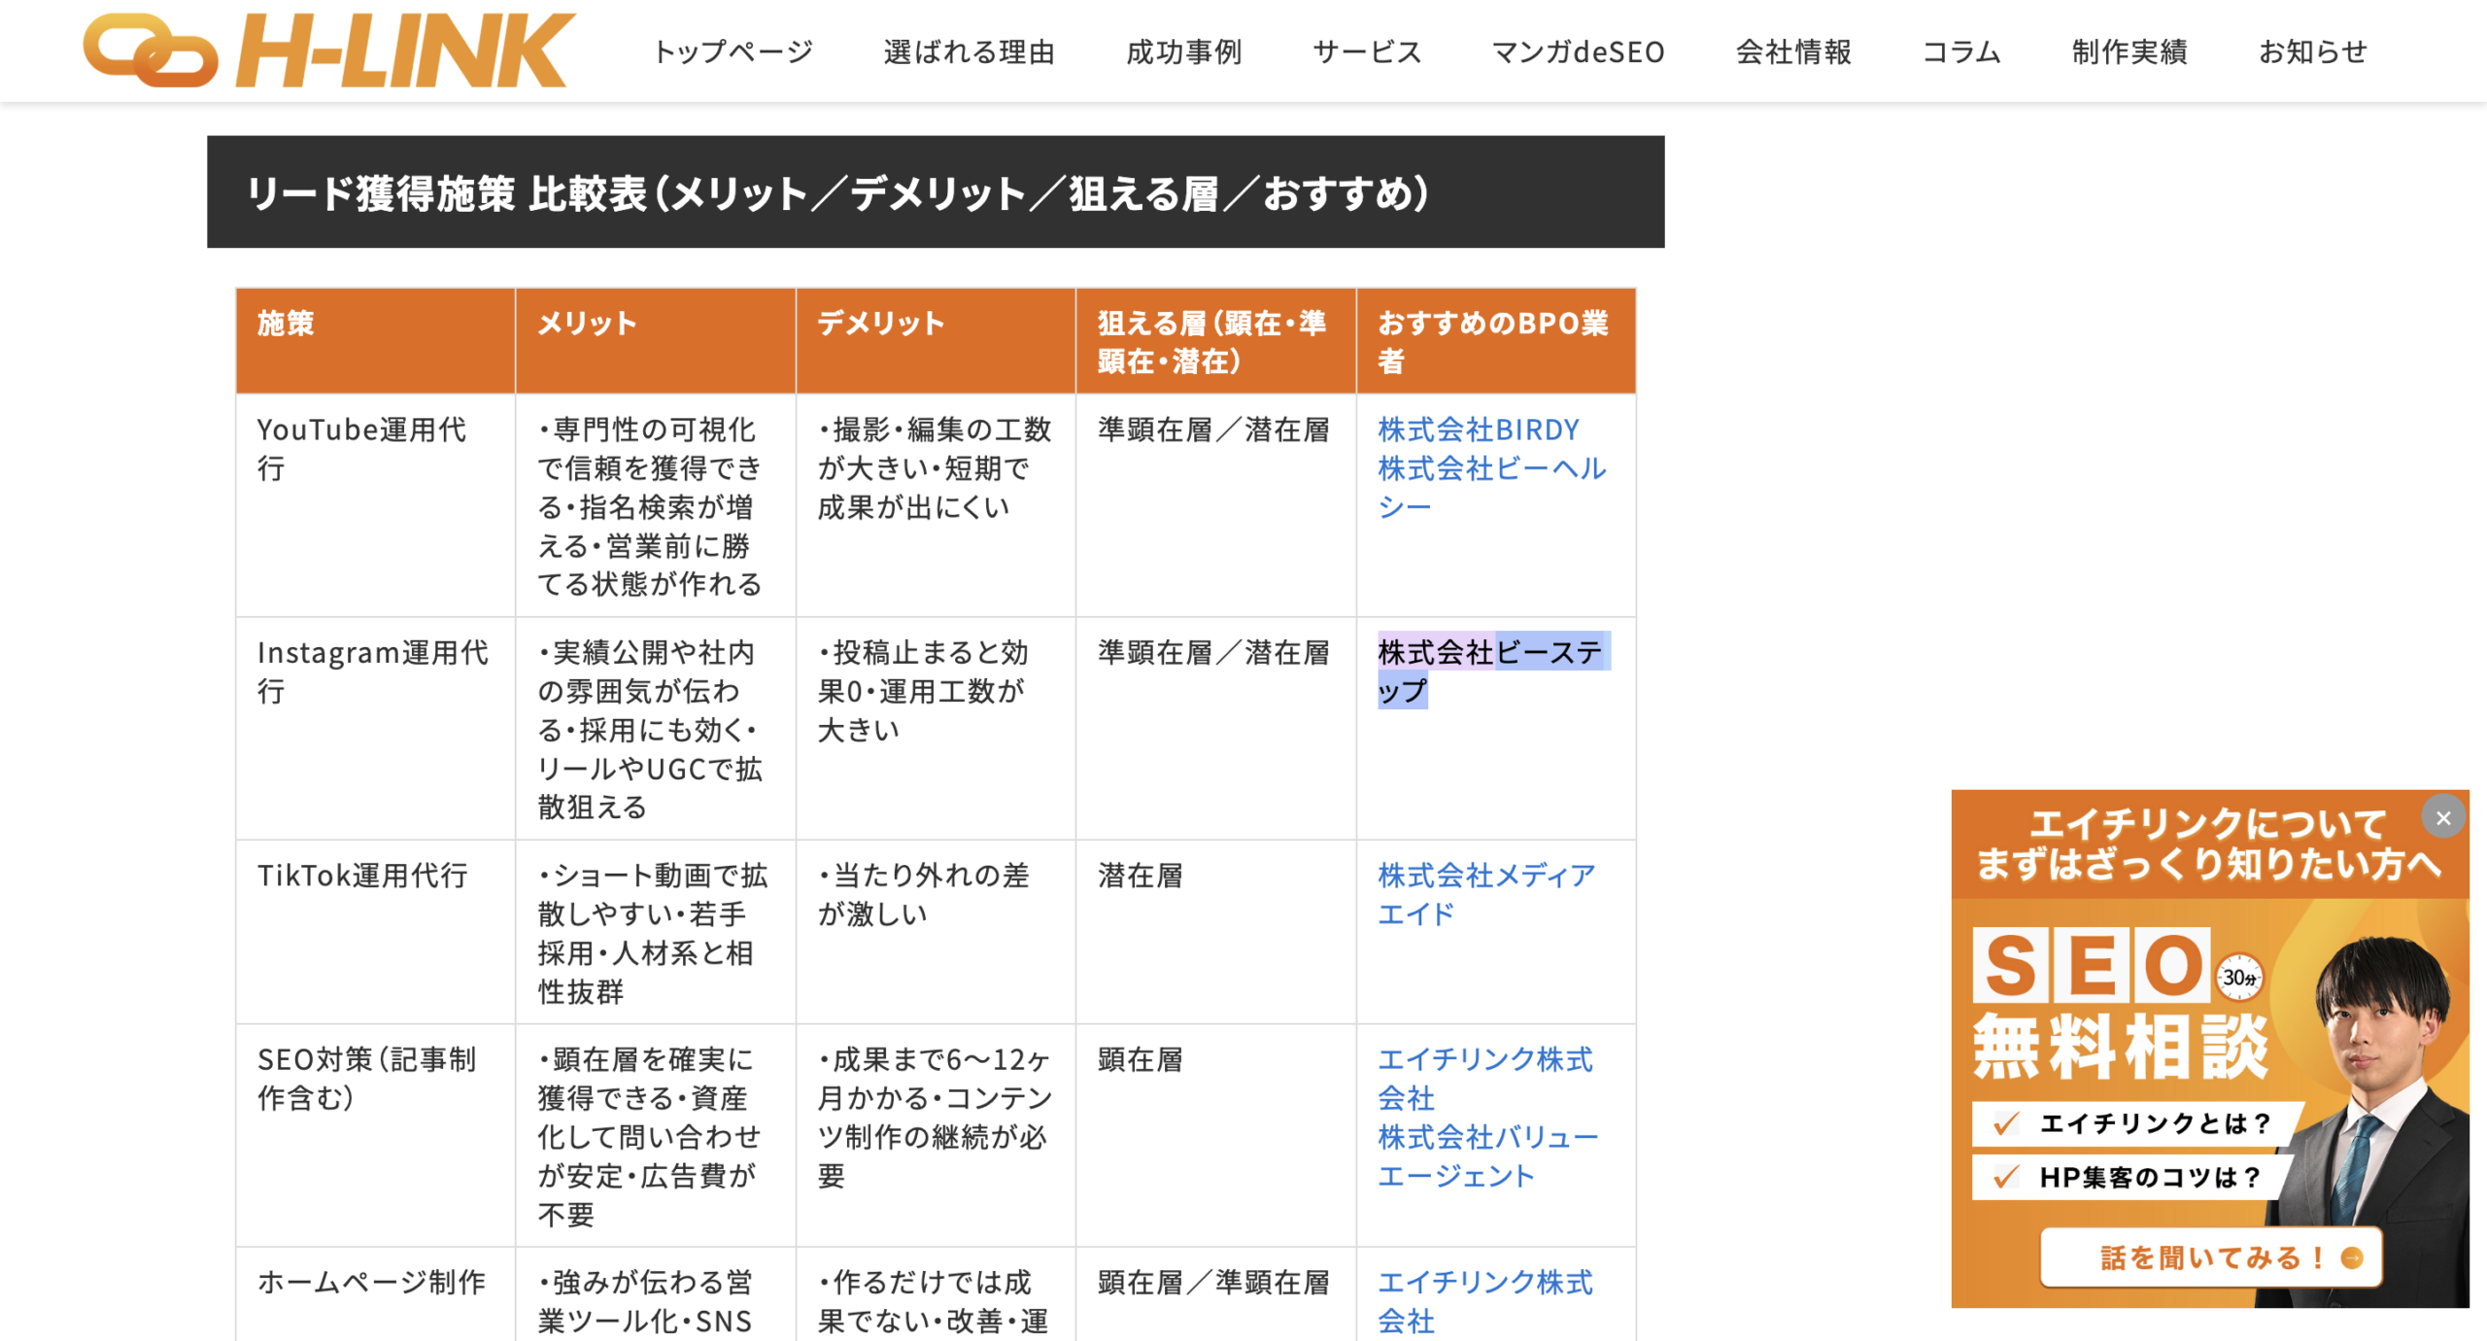2487x1341 pixels.
Task: Open エイチリンク株式会社 link in ホームページ制作 row
Action: tap(1484, 1301)
